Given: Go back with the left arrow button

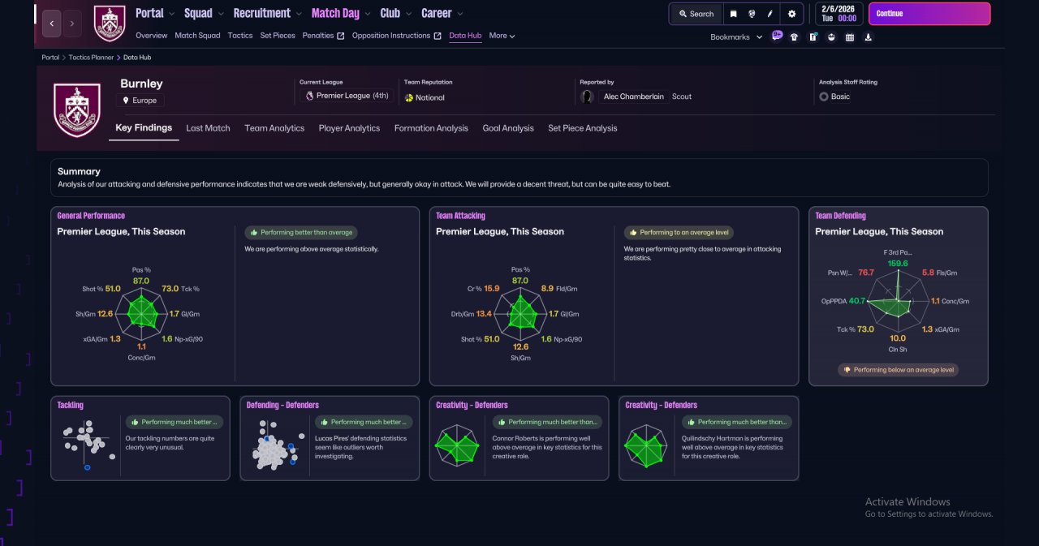Looking at the screenshot, I should [51, 24].
